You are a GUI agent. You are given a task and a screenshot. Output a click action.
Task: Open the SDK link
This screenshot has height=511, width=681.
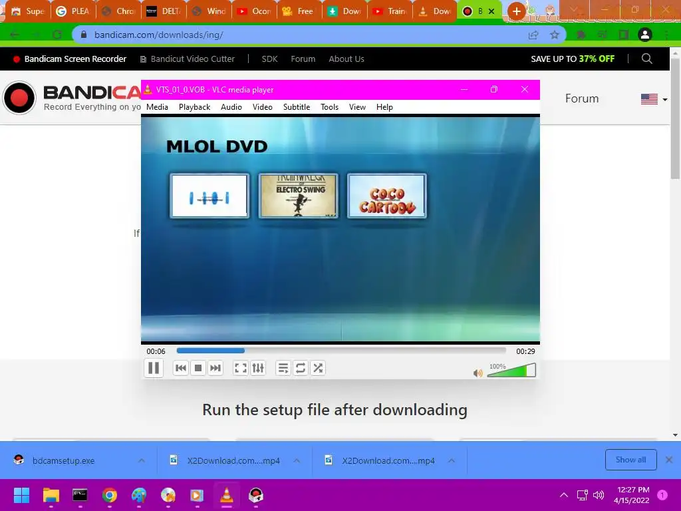[269, 59]
